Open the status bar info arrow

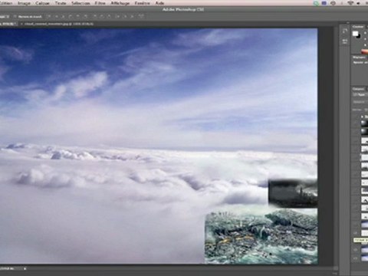(x=25, y=268)
